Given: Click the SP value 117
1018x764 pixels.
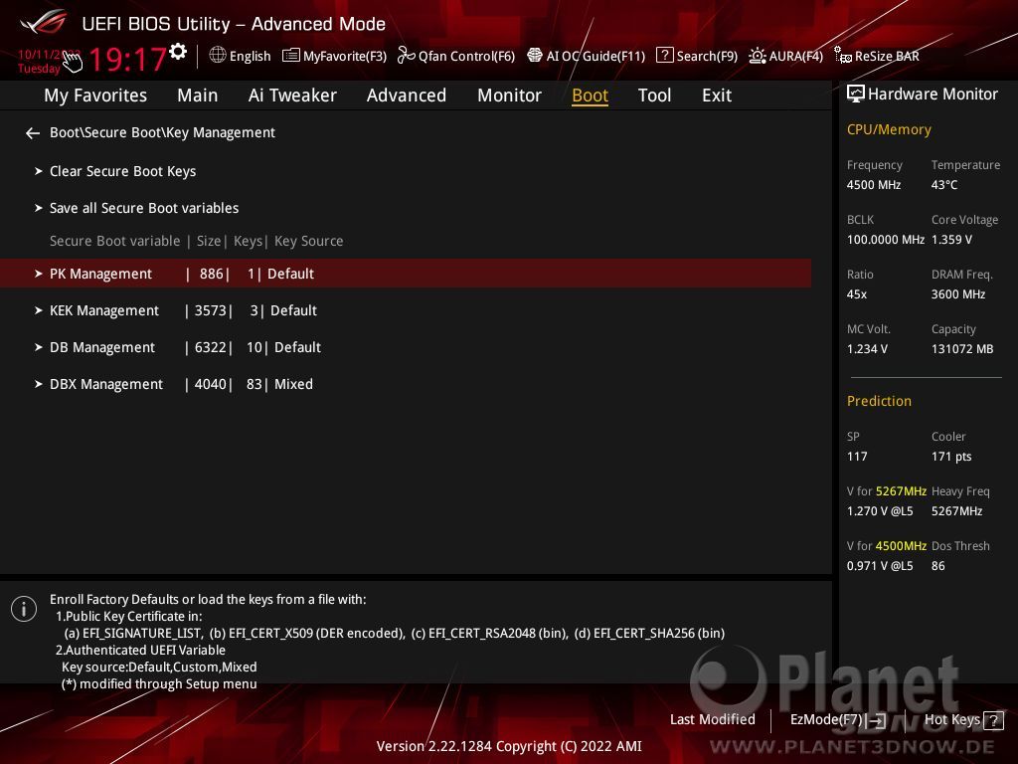Looking at the screenshot, I should pos(857,457).
